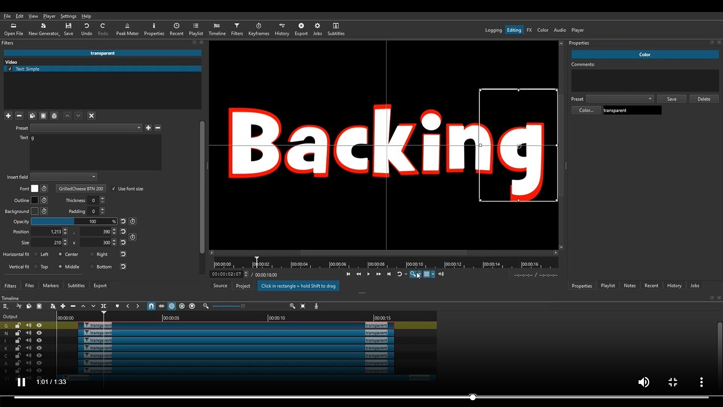Append clip with timeline plus icon
Viewport: 723px width, 407px height.
(62, 306)
